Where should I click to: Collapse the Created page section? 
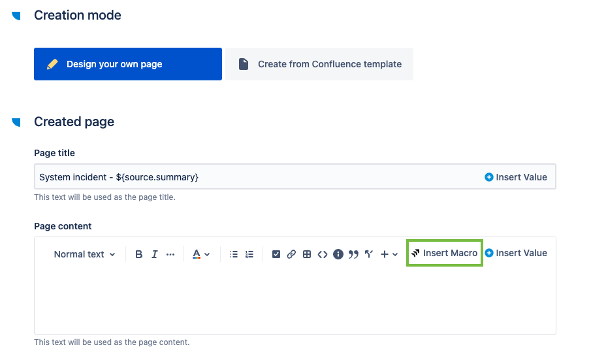[x=16, y=122]
